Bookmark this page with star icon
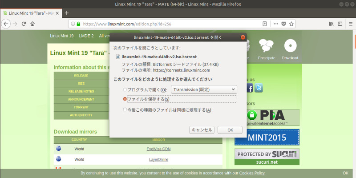 291,24
